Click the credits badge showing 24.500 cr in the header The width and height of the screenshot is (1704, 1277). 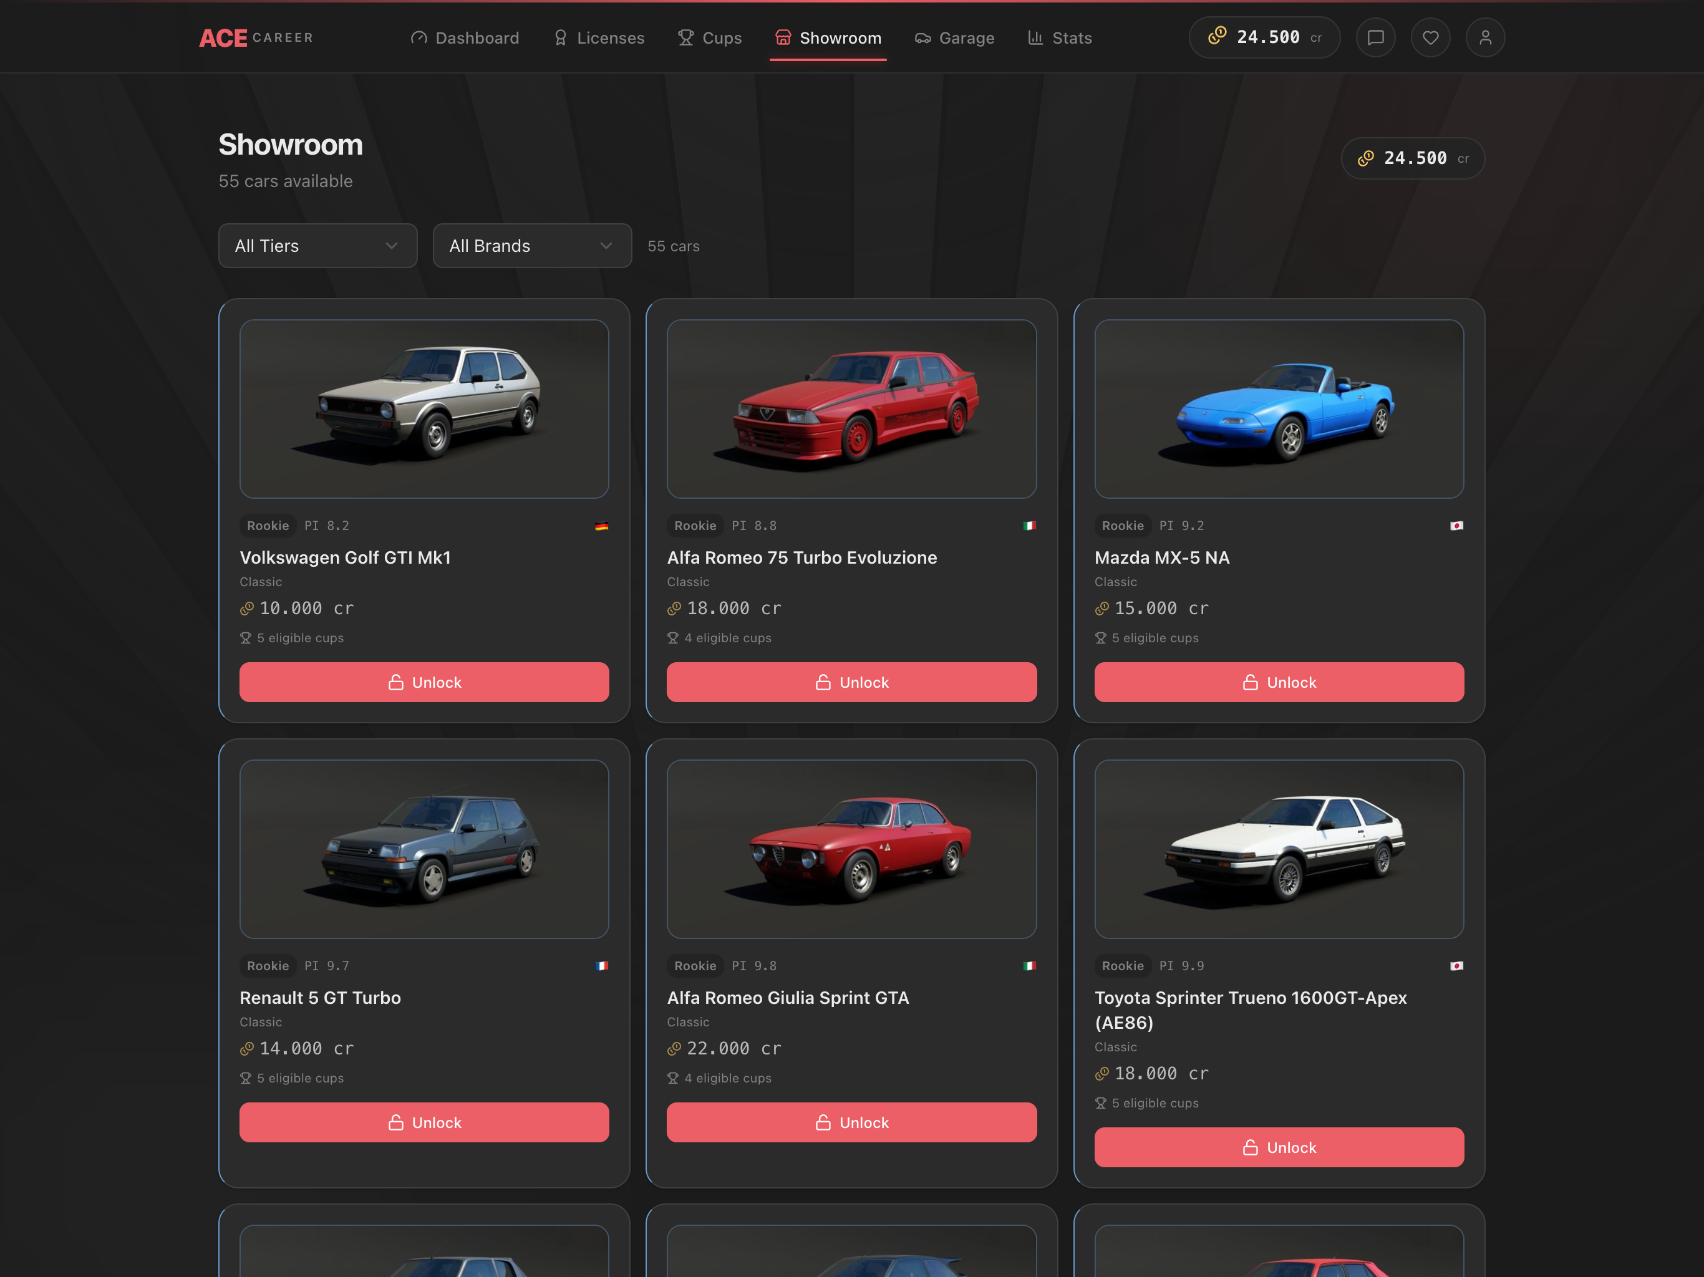coord(1264,37)
